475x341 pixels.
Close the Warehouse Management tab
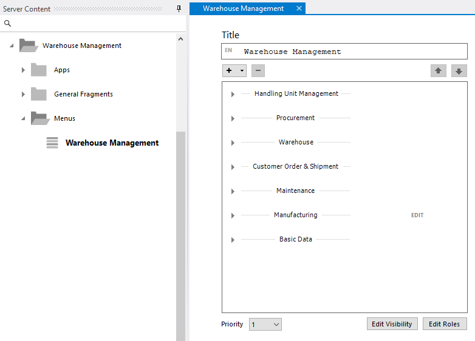click(299, 8)
